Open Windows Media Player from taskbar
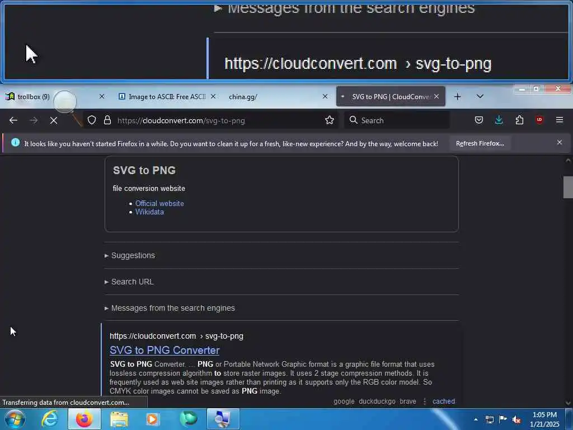This screenshot has height=430, width=573. coord(153,419)
